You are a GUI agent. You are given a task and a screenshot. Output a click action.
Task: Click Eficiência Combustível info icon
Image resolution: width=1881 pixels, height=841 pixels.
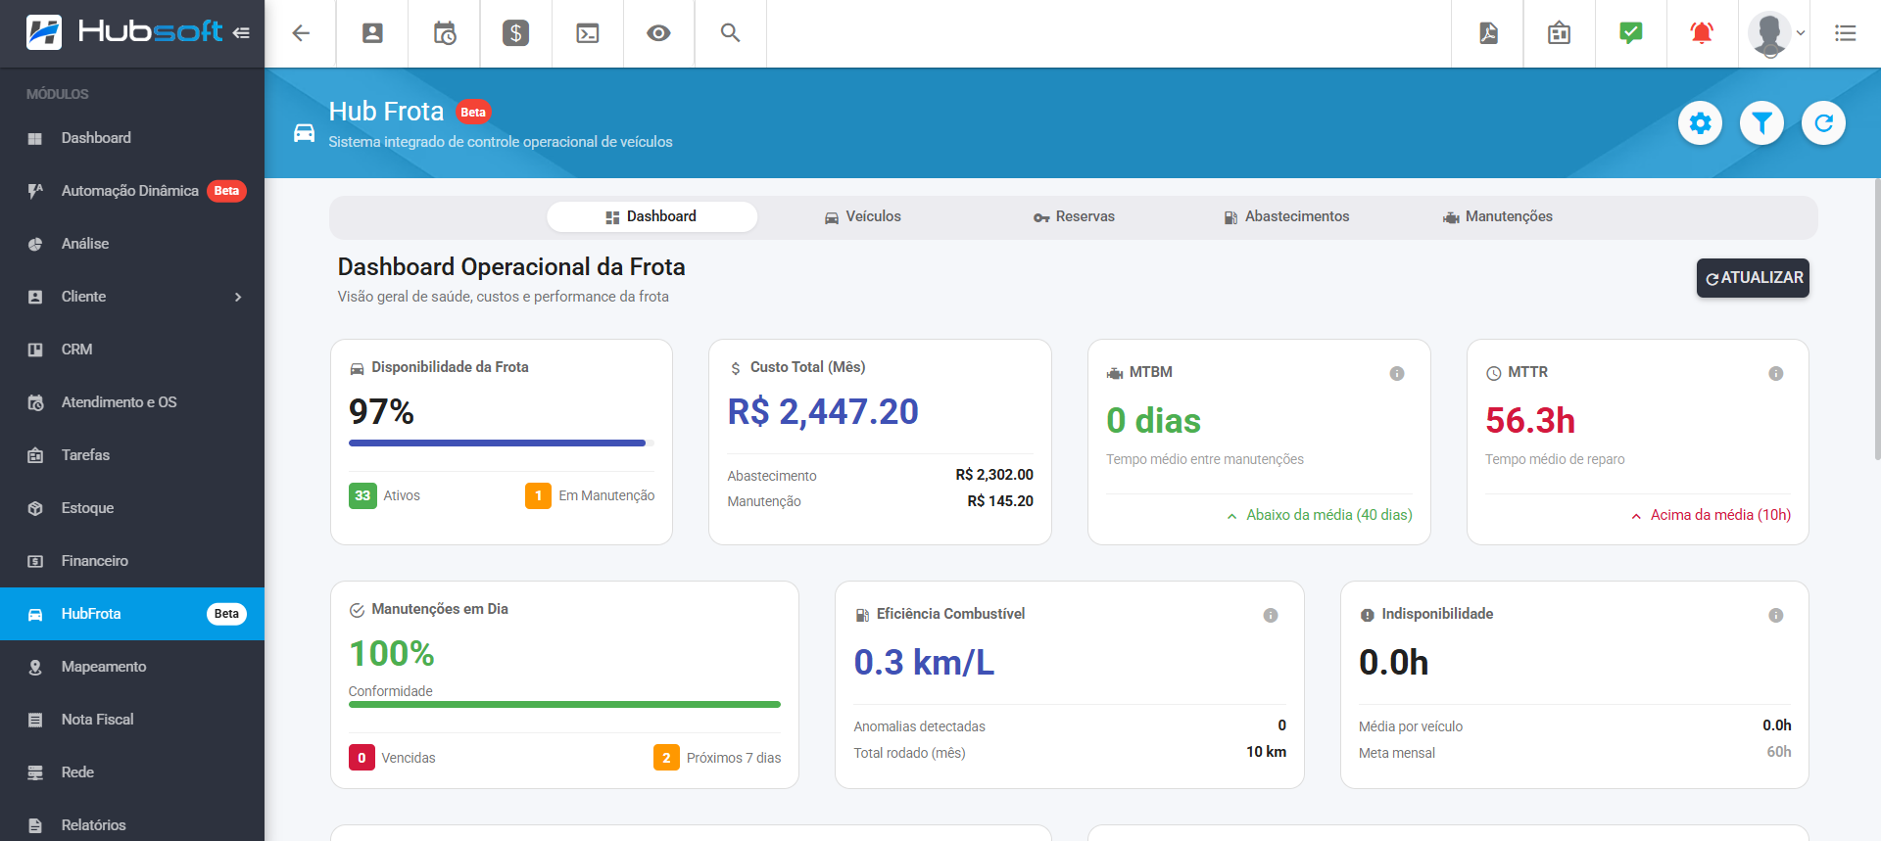1271,615
